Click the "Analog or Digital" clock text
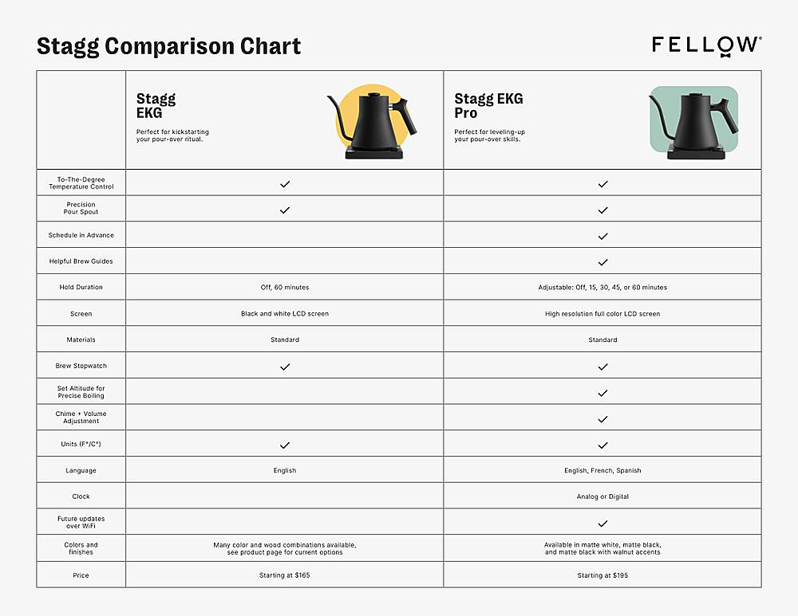Screen dimensions: 798x616 [x=602, y=496]
